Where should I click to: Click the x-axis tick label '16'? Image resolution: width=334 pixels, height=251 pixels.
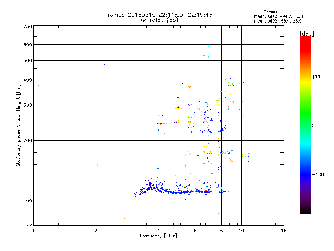[x=284, y=231]
